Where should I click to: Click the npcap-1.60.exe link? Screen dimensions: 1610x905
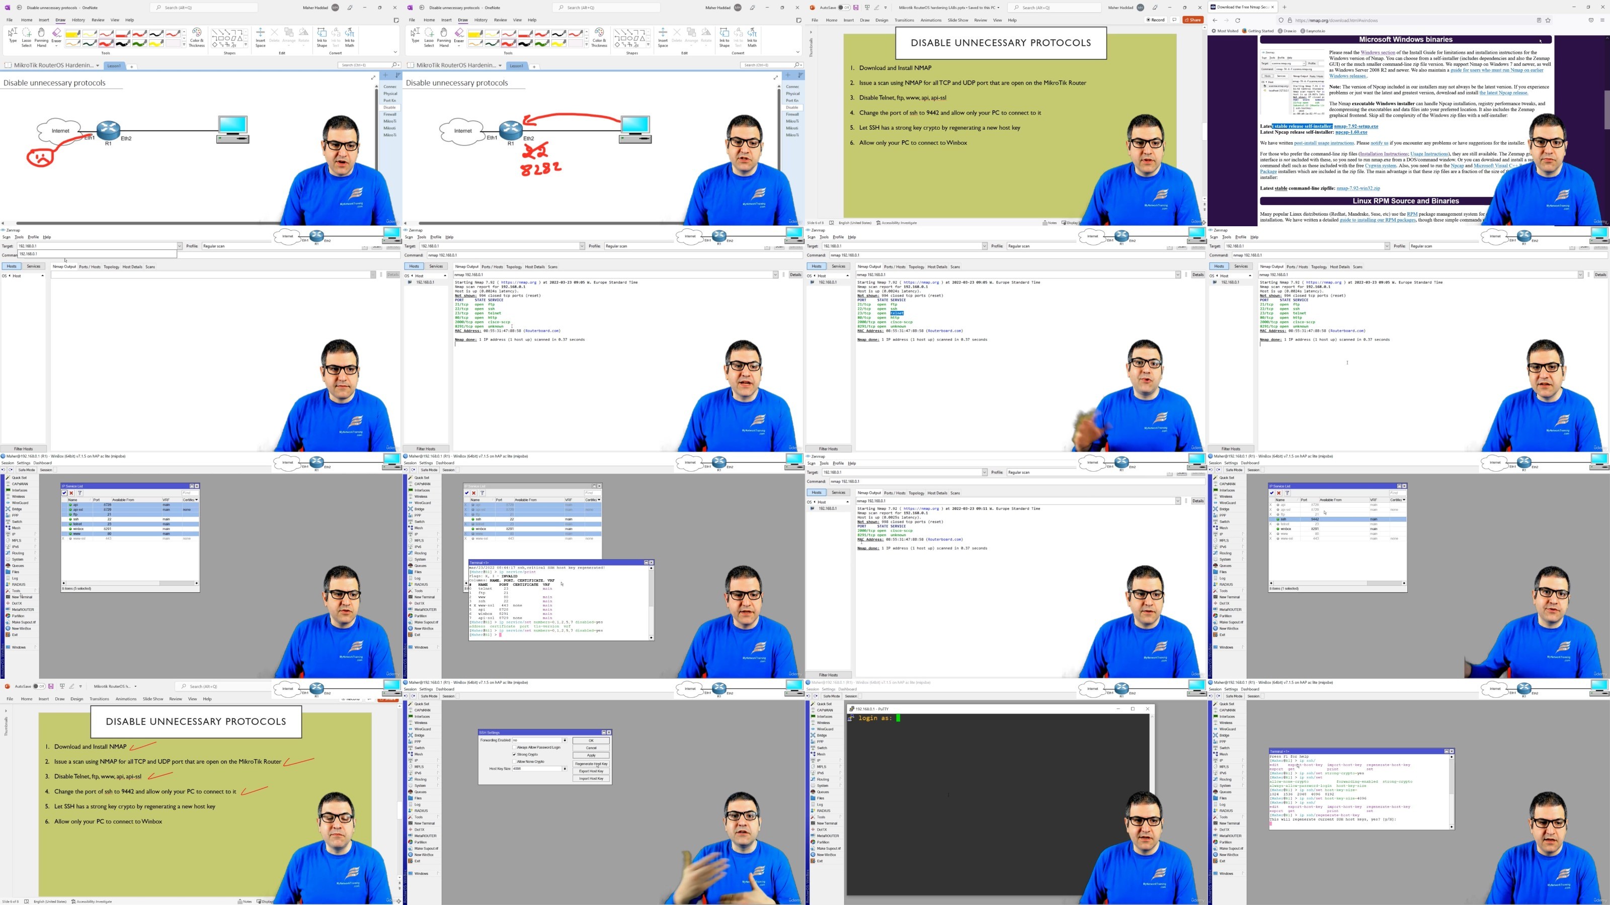click(x=1351, y=132)
